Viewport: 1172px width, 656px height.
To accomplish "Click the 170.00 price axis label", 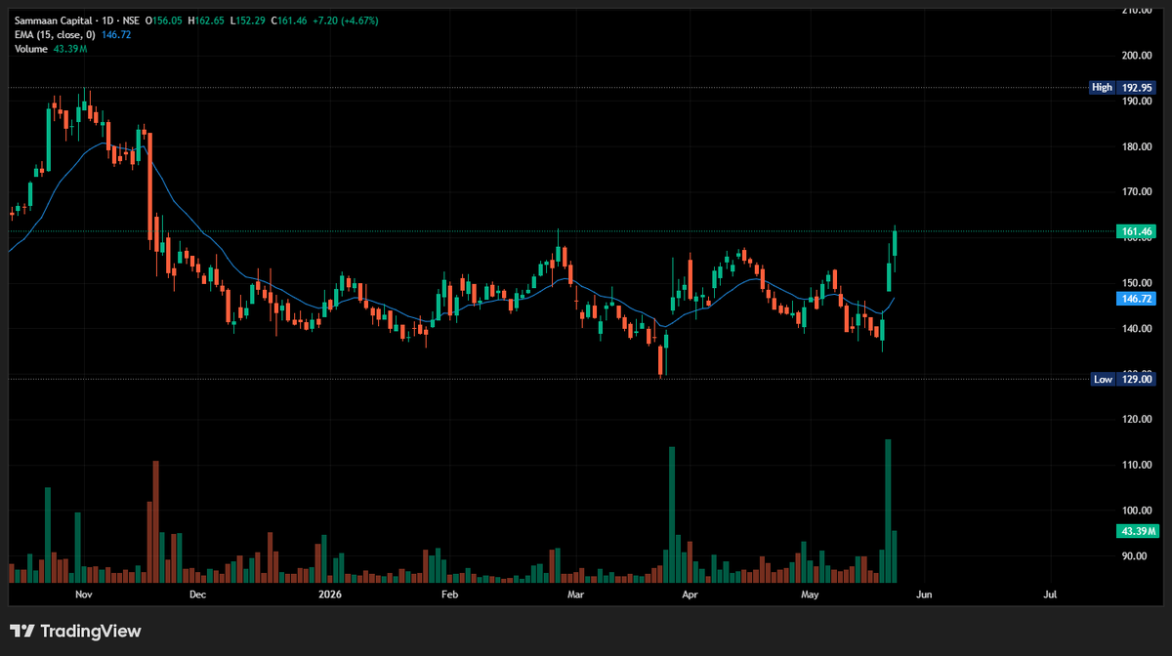I will click(1139, 192).
